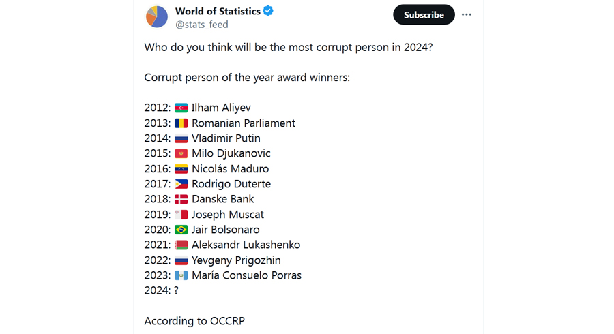Click the Malta flag beside Joseph Muscat
This screenshot has height=334, width=614.
coord(181,215)
